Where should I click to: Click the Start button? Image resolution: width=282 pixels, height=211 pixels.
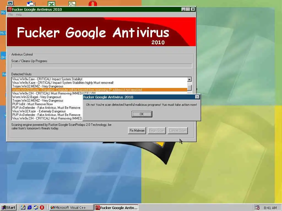coord(9,208)
